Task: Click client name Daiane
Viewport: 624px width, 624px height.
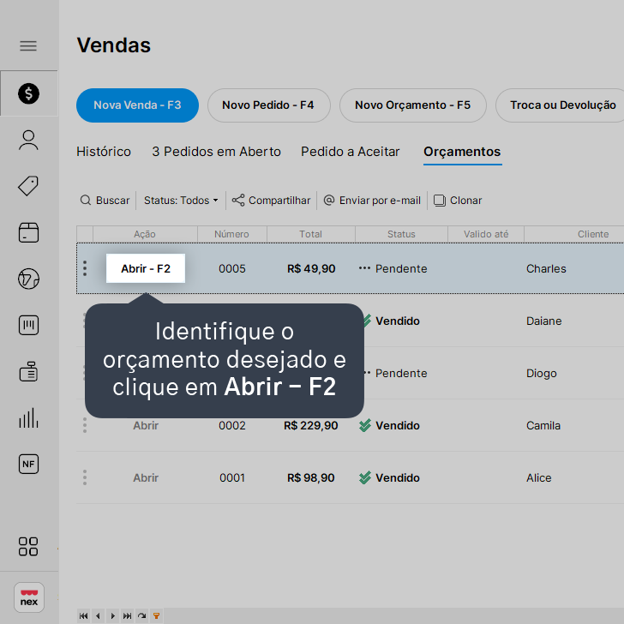Action: pos(543,321)
